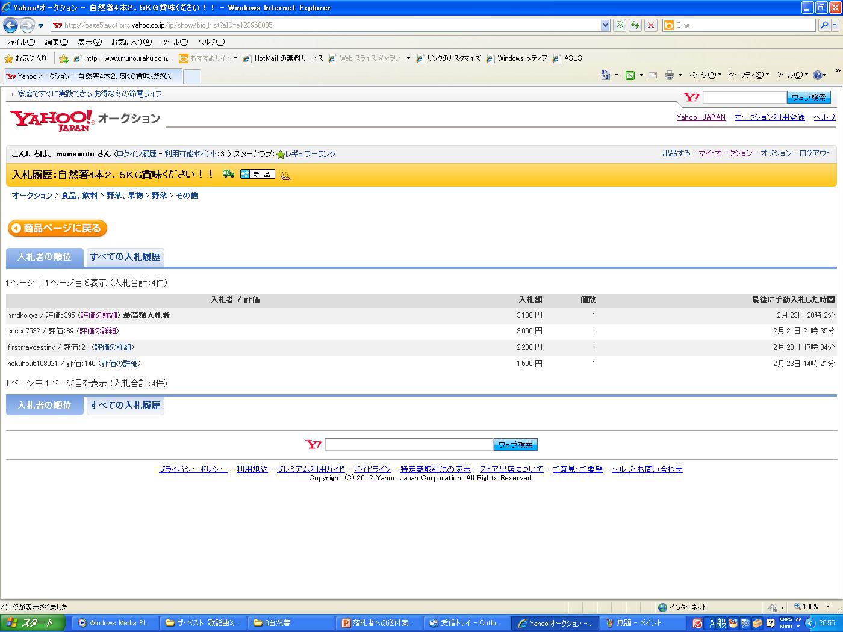Click the Stop loading X icon

point(651,25)
